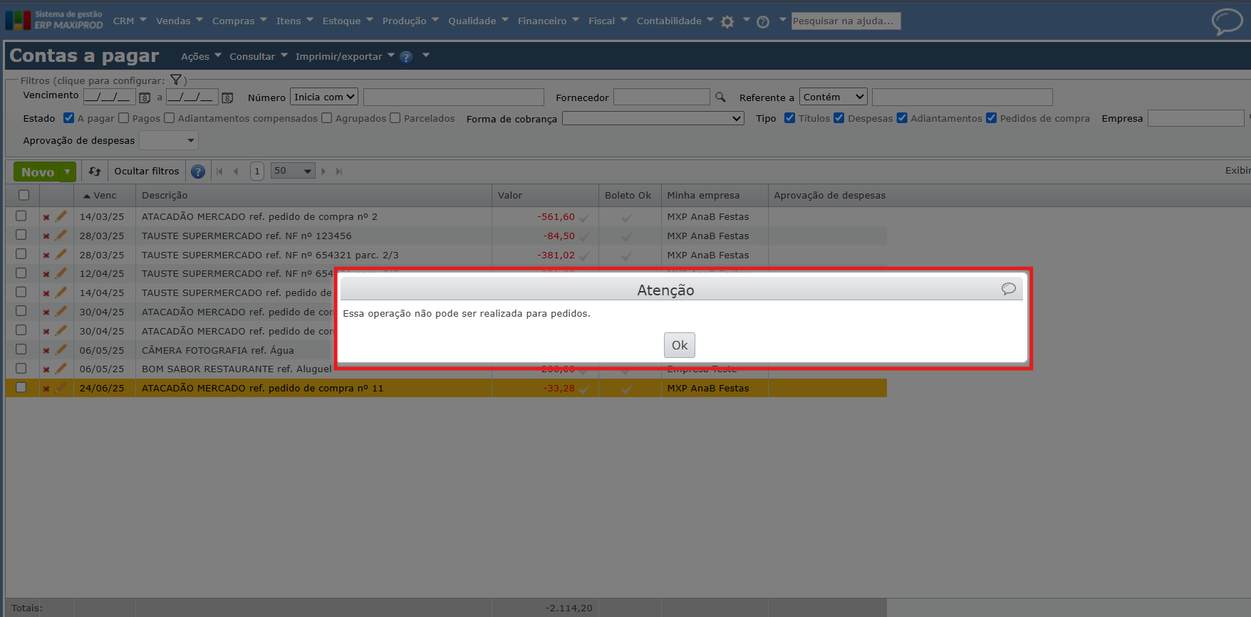Toggle the 'Títulos' tipo checkbox
The height and width of the screenshot is (617, 1251).
pyautogui.click(x=790, y=117)
